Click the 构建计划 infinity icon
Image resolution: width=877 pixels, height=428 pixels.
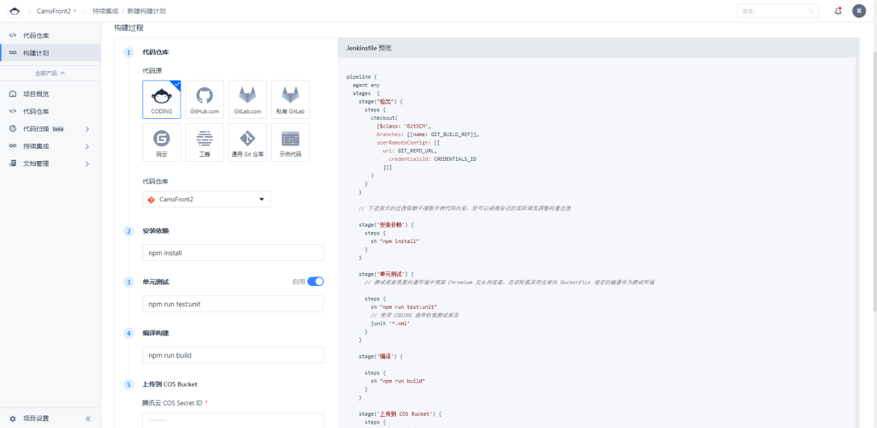(x=12, y=52)
